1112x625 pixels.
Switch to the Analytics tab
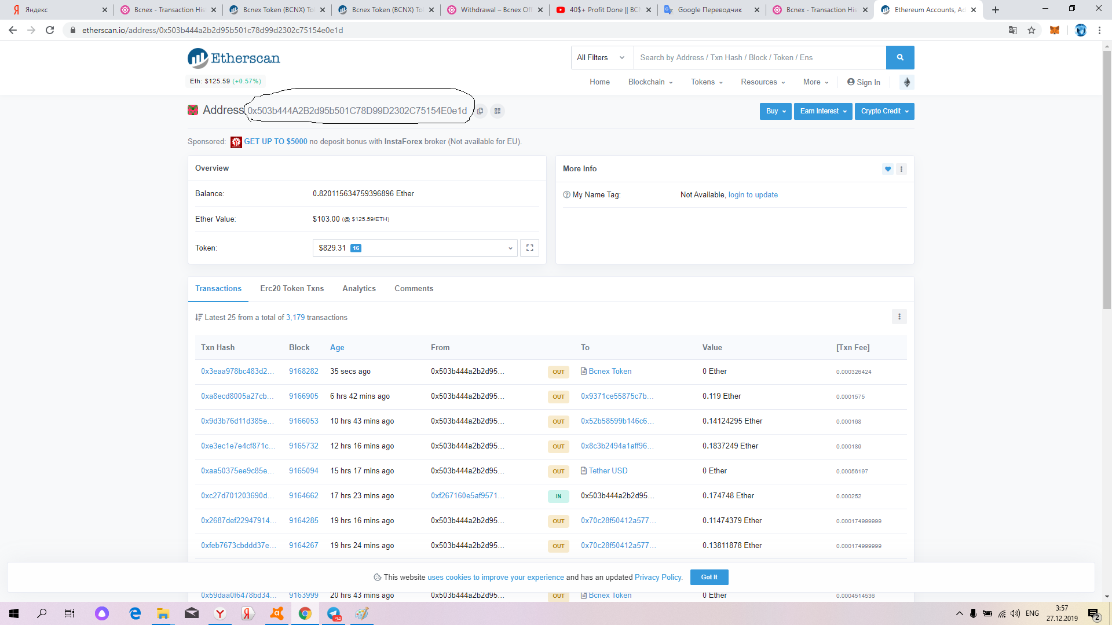(x=359, y=289)
